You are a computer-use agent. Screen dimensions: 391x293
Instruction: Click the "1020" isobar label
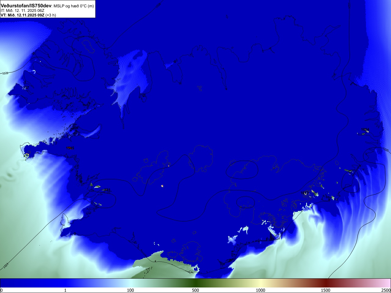[x=386, y=150]
